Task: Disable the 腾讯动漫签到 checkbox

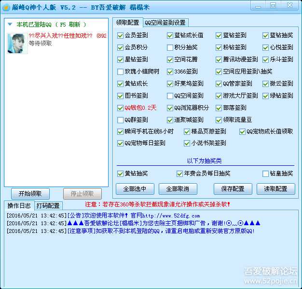Action: [219, 59]
